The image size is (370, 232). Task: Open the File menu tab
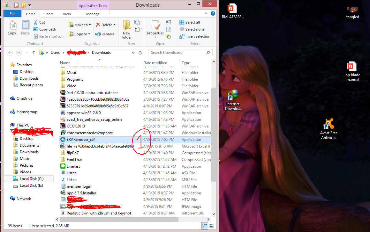pyautogui.click(x=12, y=14)
